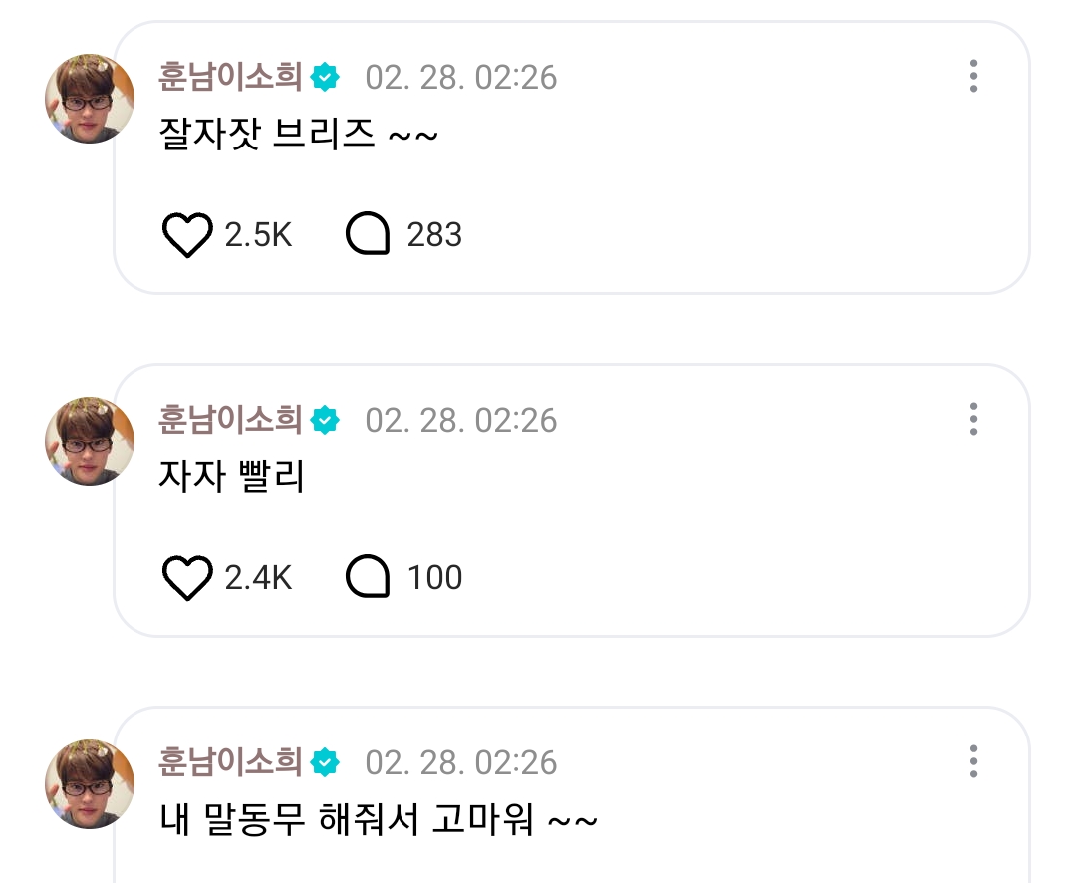Tap username 훈남이소희 on '내 말동무' post
The width and height of the screenshot is (1071, 883).
(230, 762)
